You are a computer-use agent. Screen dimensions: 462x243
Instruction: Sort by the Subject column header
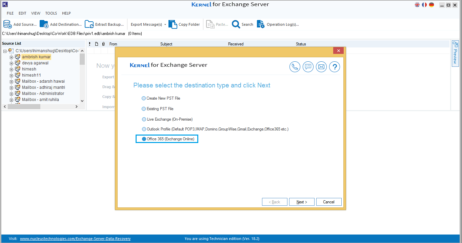click(166, 44)
